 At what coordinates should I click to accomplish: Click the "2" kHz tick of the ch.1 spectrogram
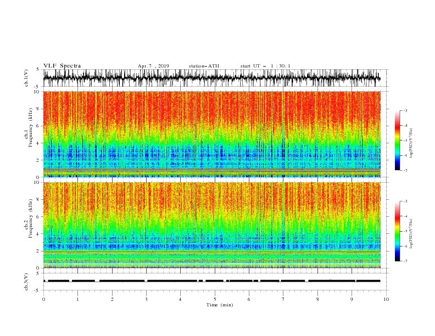[x=38, y=160]
